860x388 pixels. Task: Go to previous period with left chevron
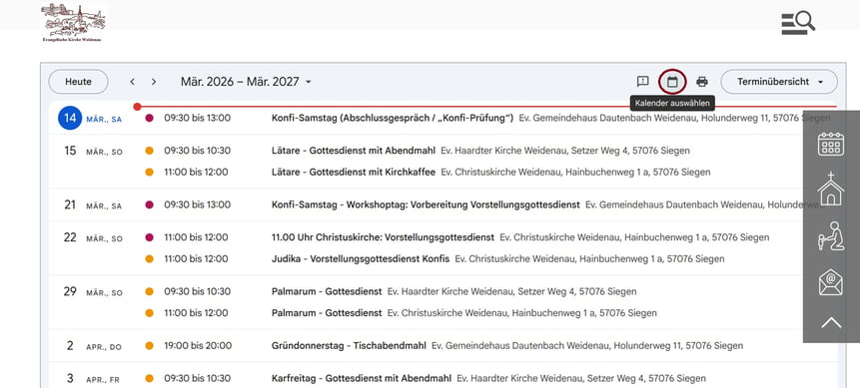click(x=132, y=82)
